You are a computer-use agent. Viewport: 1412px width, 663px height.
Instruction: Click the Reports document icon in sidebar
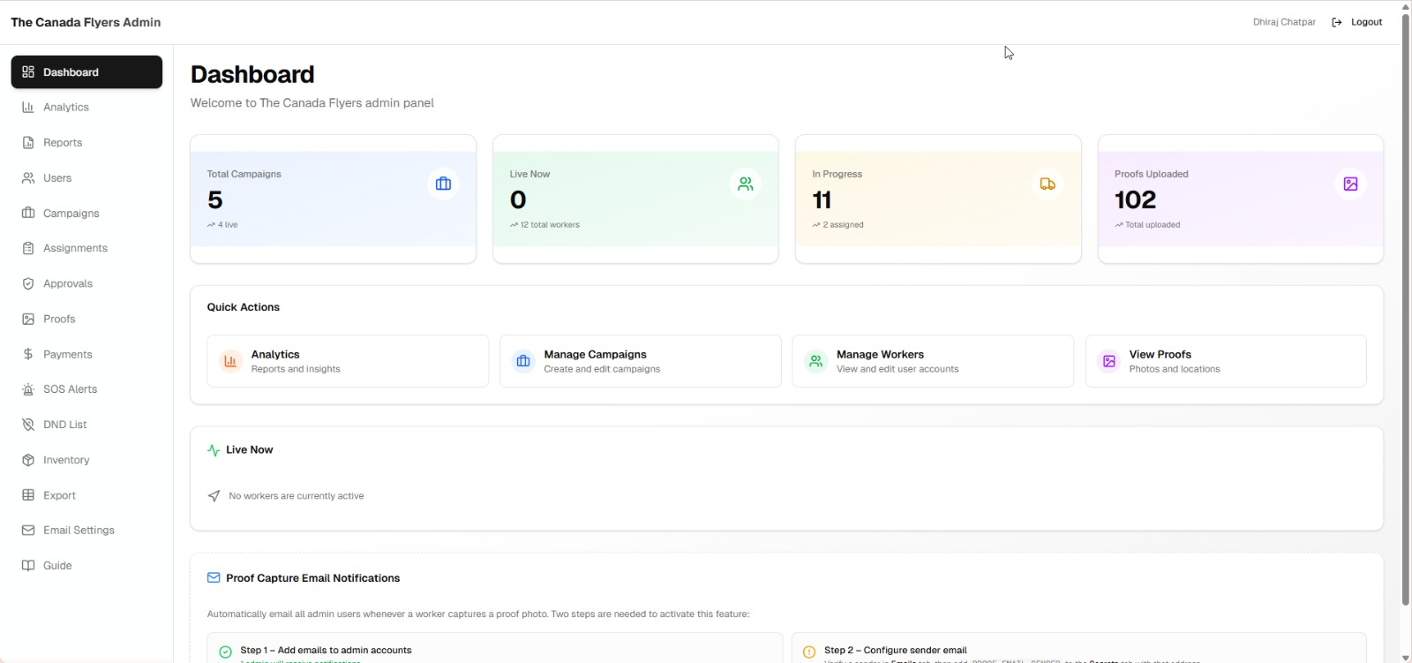pyautogui.click(x=28, y=143)
